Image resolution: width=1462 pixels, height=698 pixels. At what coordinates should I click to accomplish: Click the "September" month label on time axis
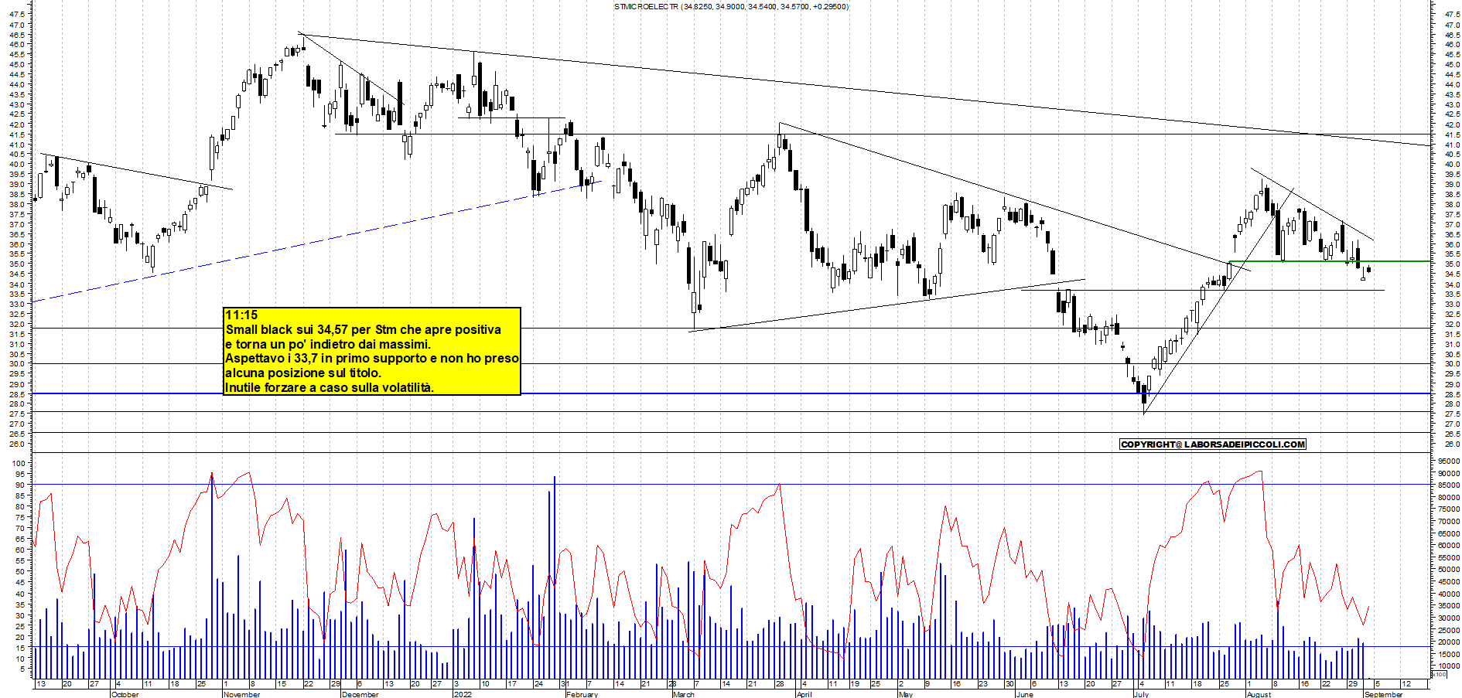(1383, 694)
